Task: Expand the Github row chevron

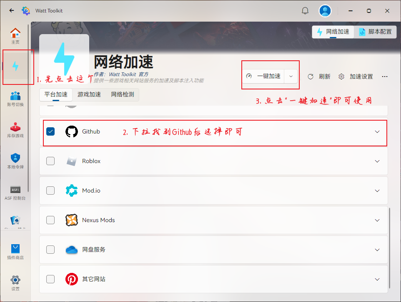Action: pyautogui.click(x=377, y=132)
